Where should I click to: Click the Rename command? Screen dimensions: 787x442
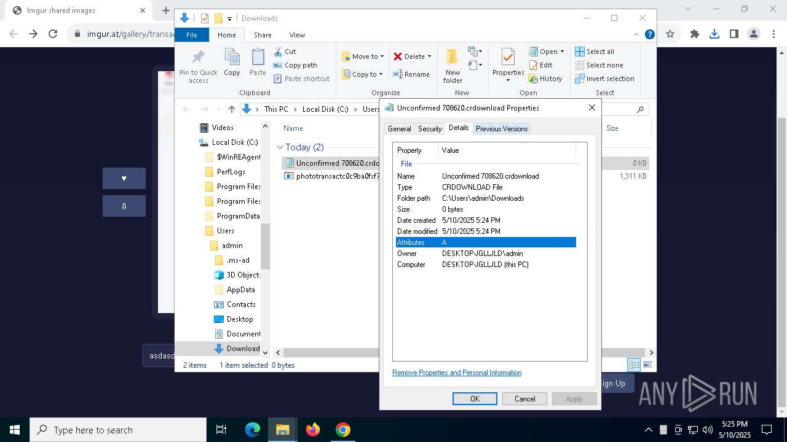411,74
